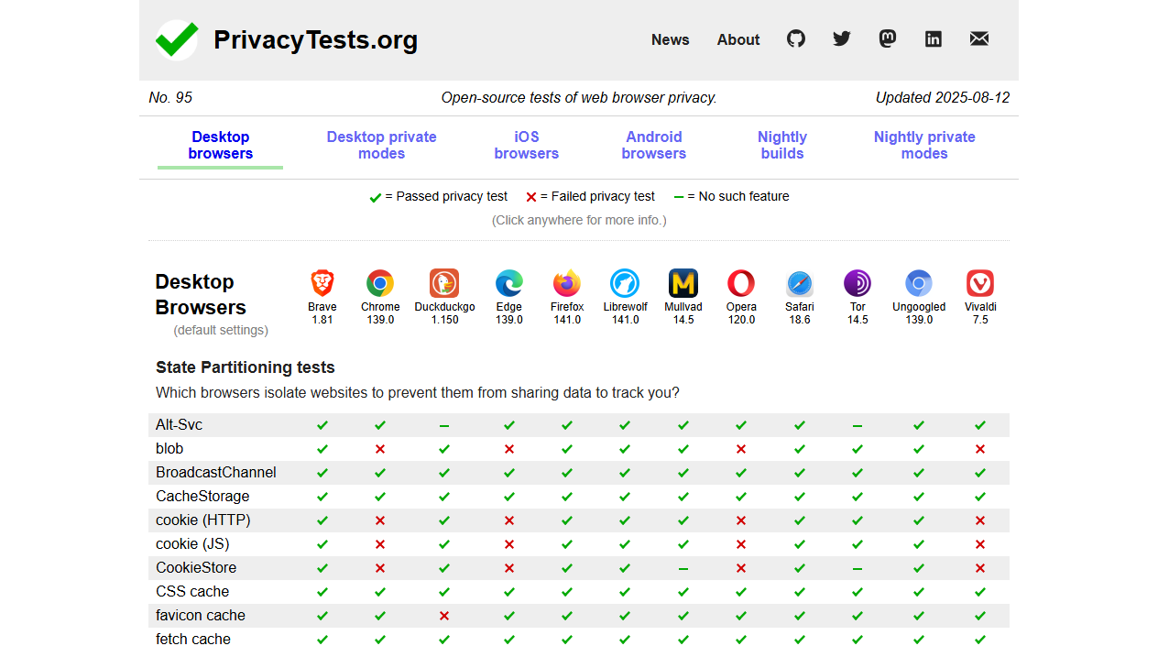Click the email contact icon
1158x646 pixels.
pyautogui.click(x=978, y=38)
